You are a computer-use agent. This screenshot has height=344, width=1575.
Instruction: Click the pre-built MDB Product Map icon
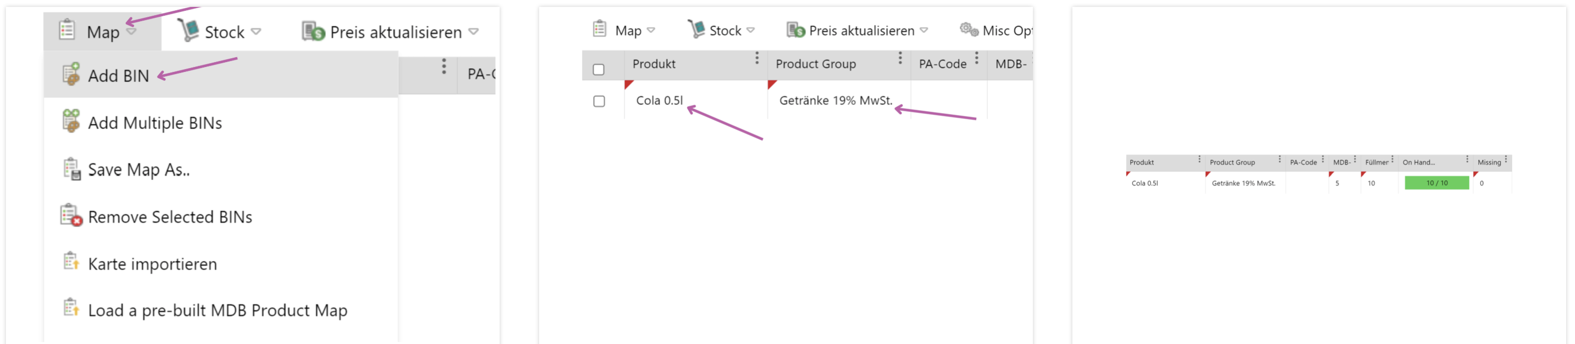71,309
